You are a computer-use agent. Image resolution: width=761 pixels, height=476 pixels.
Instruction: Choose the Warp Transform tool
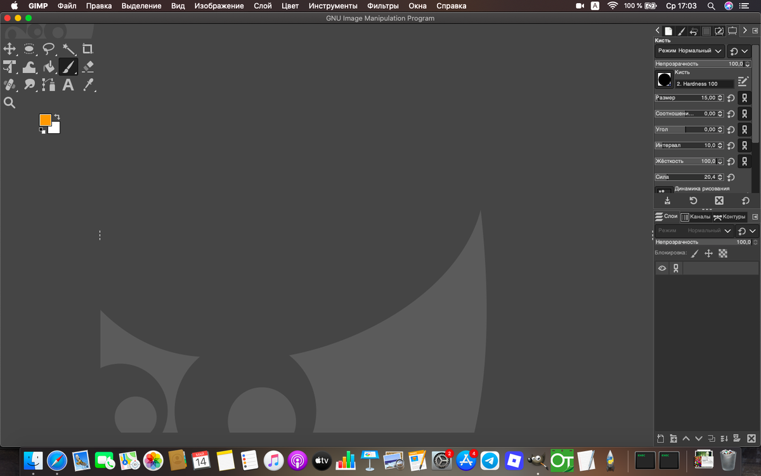click(x=29, y=67)
